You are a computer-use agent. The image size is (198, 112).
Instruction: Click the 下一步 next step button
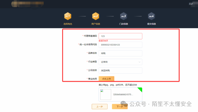(x=120, y=107)
